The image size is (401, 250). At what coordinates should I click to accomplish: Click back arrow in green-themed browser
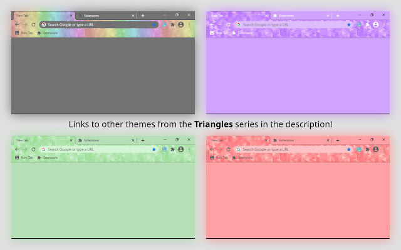pos(17,149)
